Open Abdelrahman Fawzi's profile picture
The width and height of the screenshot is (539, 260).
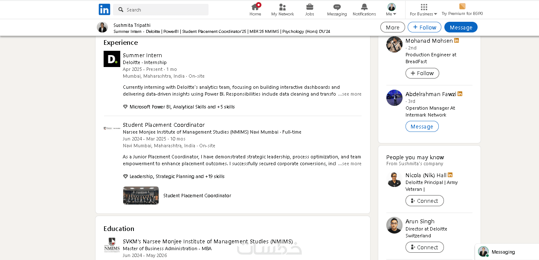[394, 98]
